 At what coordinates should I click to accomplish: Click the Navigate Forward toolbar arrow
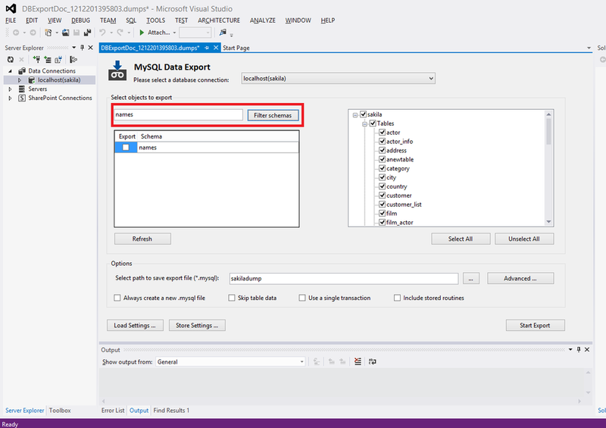click(33, 33)
